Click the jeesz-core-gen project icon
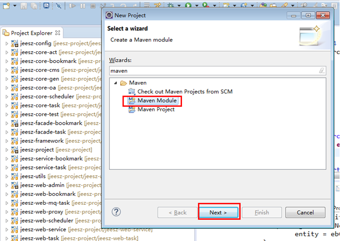341x241 pixels. pyautogui.click(x=15, y=79)
